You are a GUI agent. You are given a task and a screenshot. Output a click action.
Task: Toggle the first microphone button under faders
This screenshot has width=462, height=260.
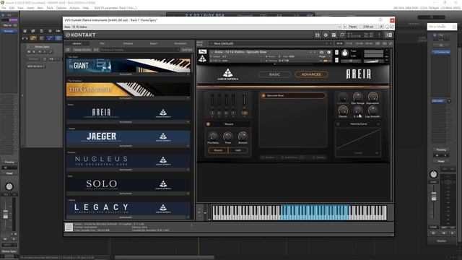(x=212, y=113)
